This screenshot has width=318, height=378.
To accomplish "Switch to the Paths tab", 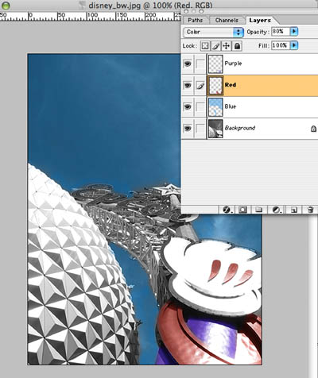I will pos(196,20).
